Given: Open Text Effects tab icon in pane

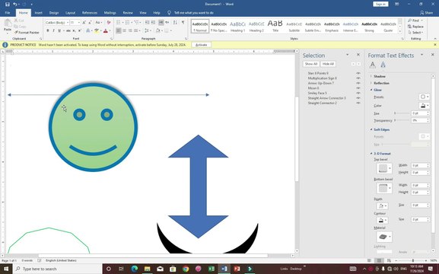Looking at the screenshot, I should (x=383, y=65).
